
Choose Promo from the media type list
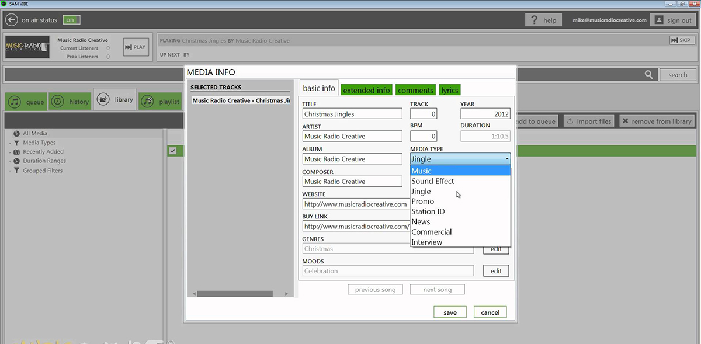coord(460,201)
